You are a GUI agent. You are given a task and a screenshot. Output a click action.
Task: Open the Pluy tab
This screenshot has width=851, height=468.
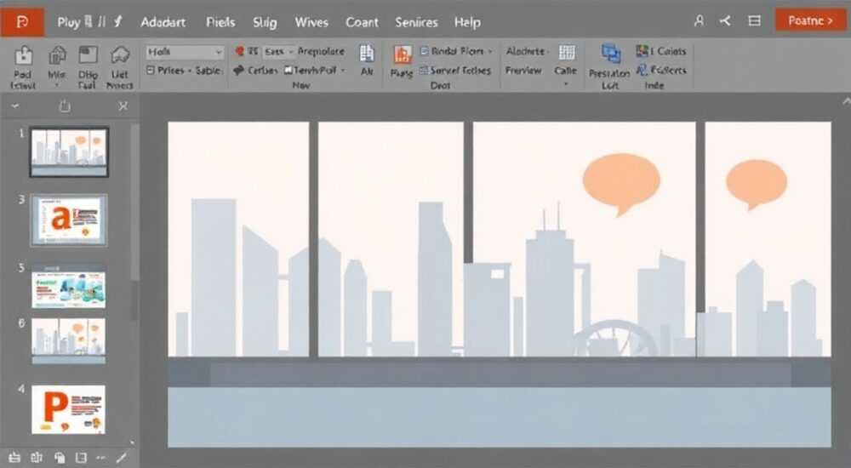pos(68,22)
